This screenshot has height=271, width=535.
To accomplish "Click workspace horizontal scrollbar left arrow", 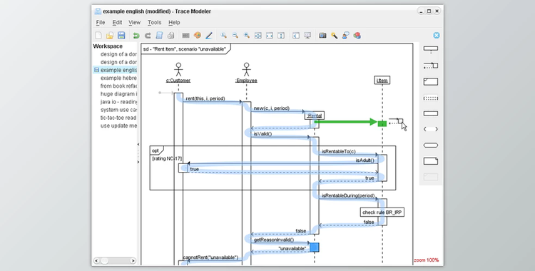I will 96,261.
